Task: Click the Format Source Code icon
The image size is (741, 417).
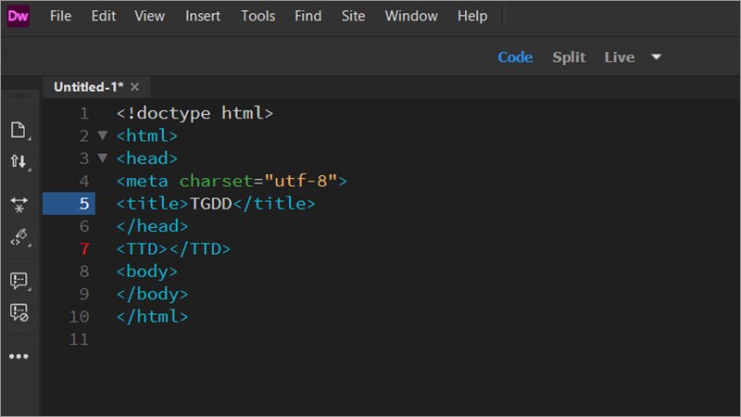Action: coord(19,237)
